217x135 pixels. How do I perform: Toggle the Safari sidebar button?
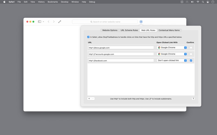pyautogui.click(x=39, y=22)
